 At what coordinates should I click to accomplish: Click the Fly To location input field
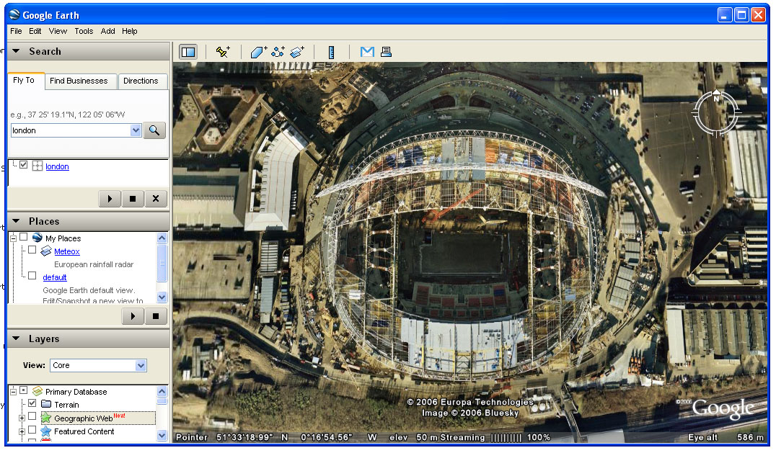71,130
